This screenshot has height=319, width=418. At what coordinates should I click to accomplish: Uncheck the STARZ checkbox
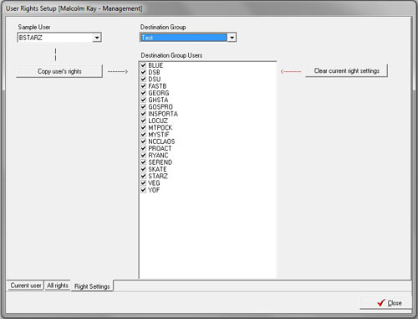click(x=144, y=176)
